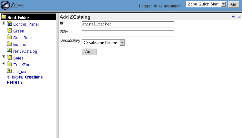Click the Add button
The image size is (242, 138).
click(89, 52)
